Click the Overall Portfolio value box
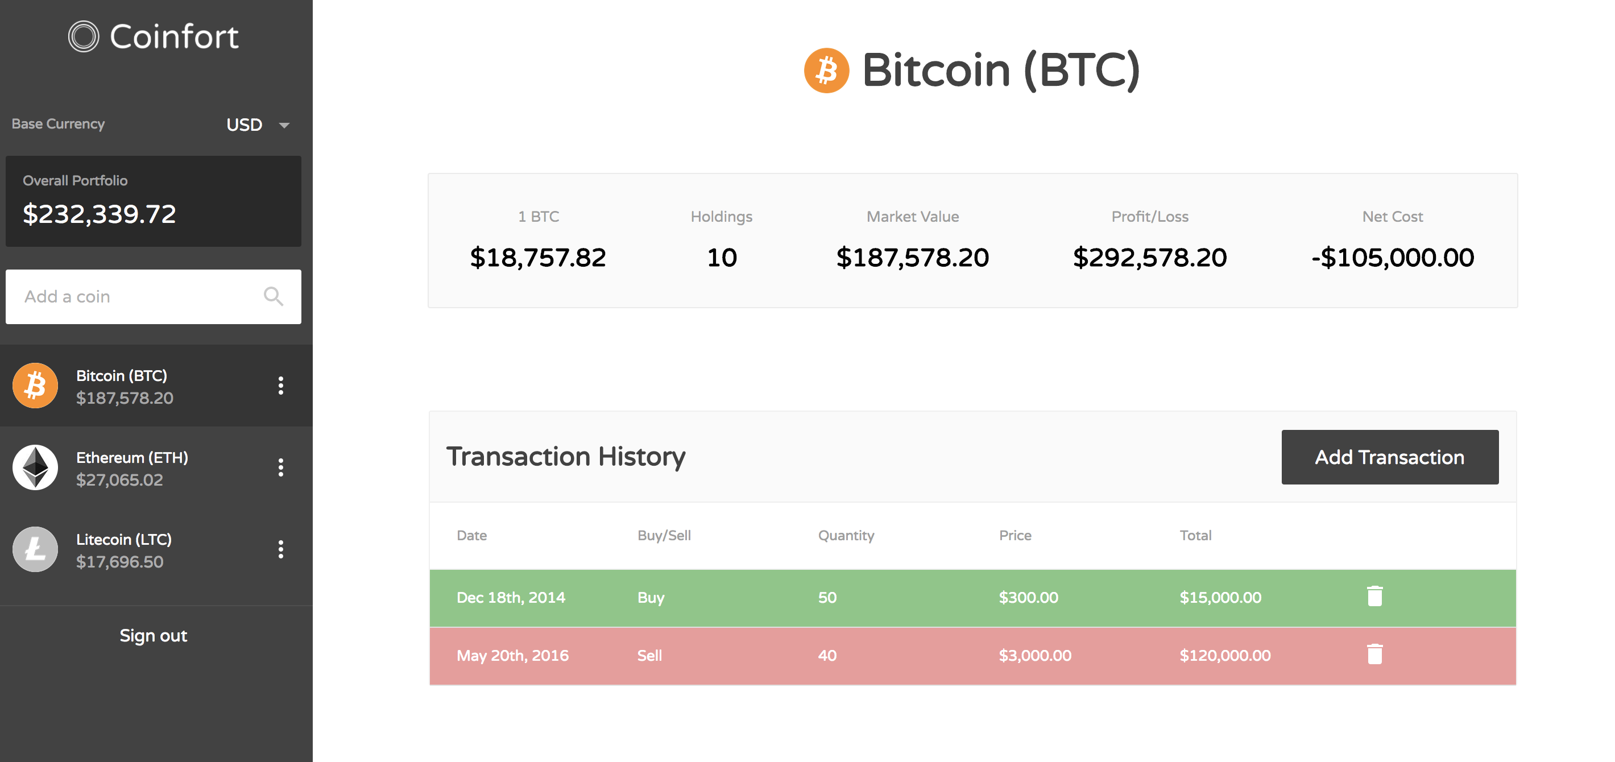This screenshot has height=762, width=1615. coord(152,201)
